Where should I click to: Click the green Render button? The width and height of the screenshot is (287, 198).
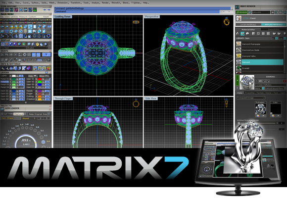click(241, 12)
